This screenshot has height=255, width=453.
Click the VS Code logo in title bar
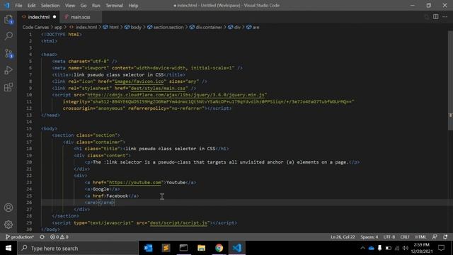pos(7,6)
